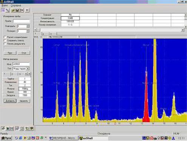Click the repeat count spinner arrows
Viewport: 187px width, 141px height.
coord(28,26)
